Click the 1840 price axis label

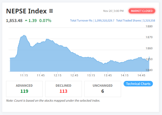(149, 70)
